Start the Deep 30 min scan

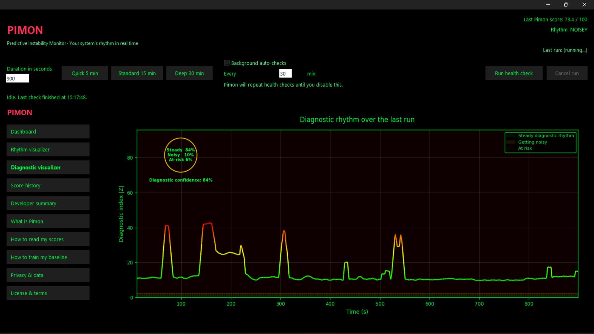point(189,73)
